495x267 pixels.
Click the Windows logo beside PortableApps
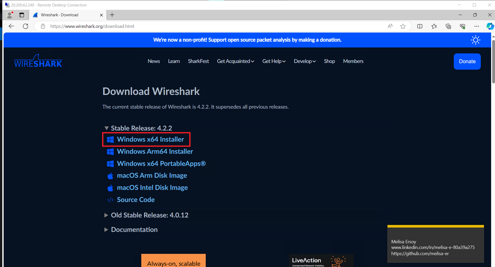point(110,164)
